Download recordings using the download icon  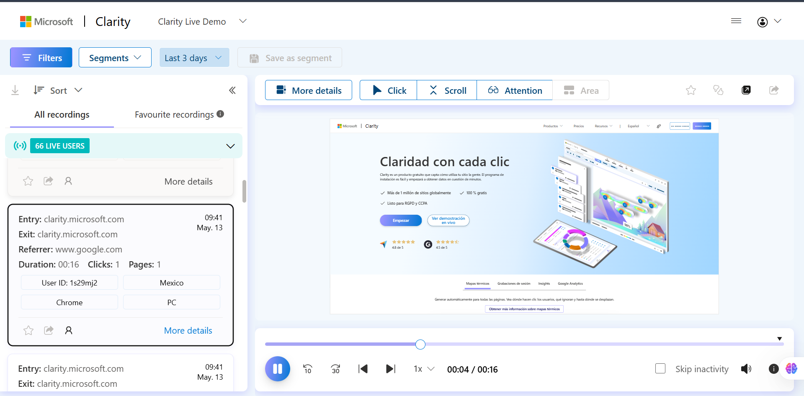click(15, 90)
